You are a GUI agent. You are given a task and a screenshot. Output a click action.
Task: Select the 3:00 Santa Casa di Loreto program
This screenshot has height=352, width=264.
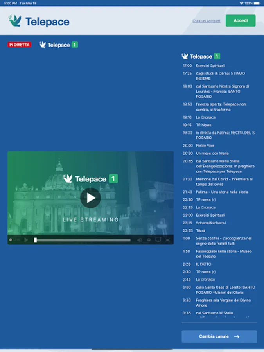pyautogui.click(x=219, y=290)
